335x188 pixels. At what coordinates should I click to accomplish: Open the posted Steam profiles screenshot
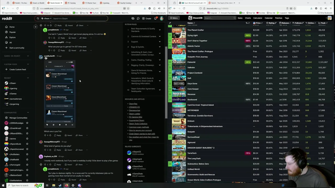[60, 94]
